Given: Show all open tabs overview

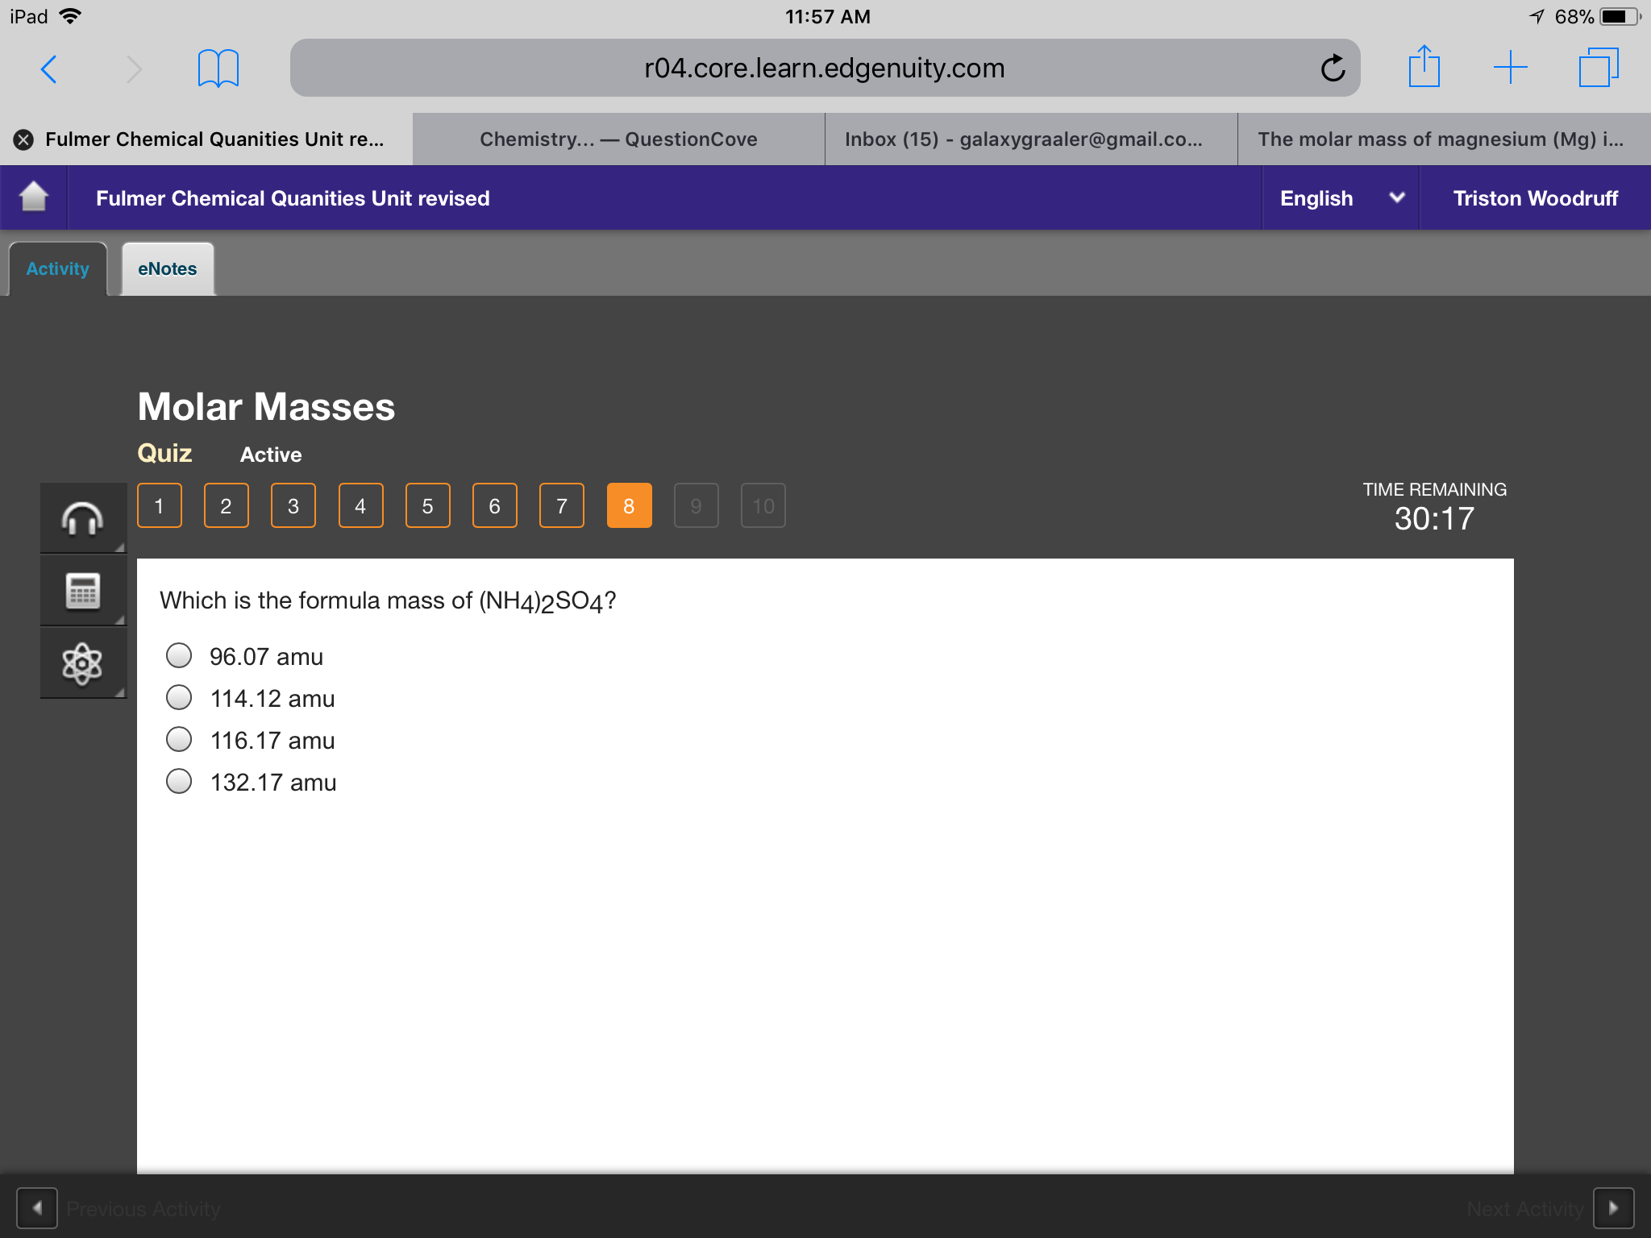Looking at the screenshot, I should [1599, 68].
